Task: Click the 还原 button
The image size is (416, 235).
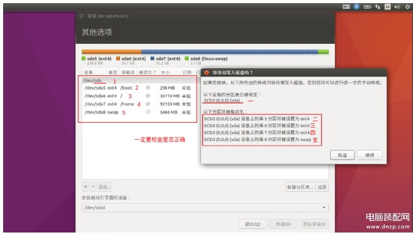Action: 322,187
